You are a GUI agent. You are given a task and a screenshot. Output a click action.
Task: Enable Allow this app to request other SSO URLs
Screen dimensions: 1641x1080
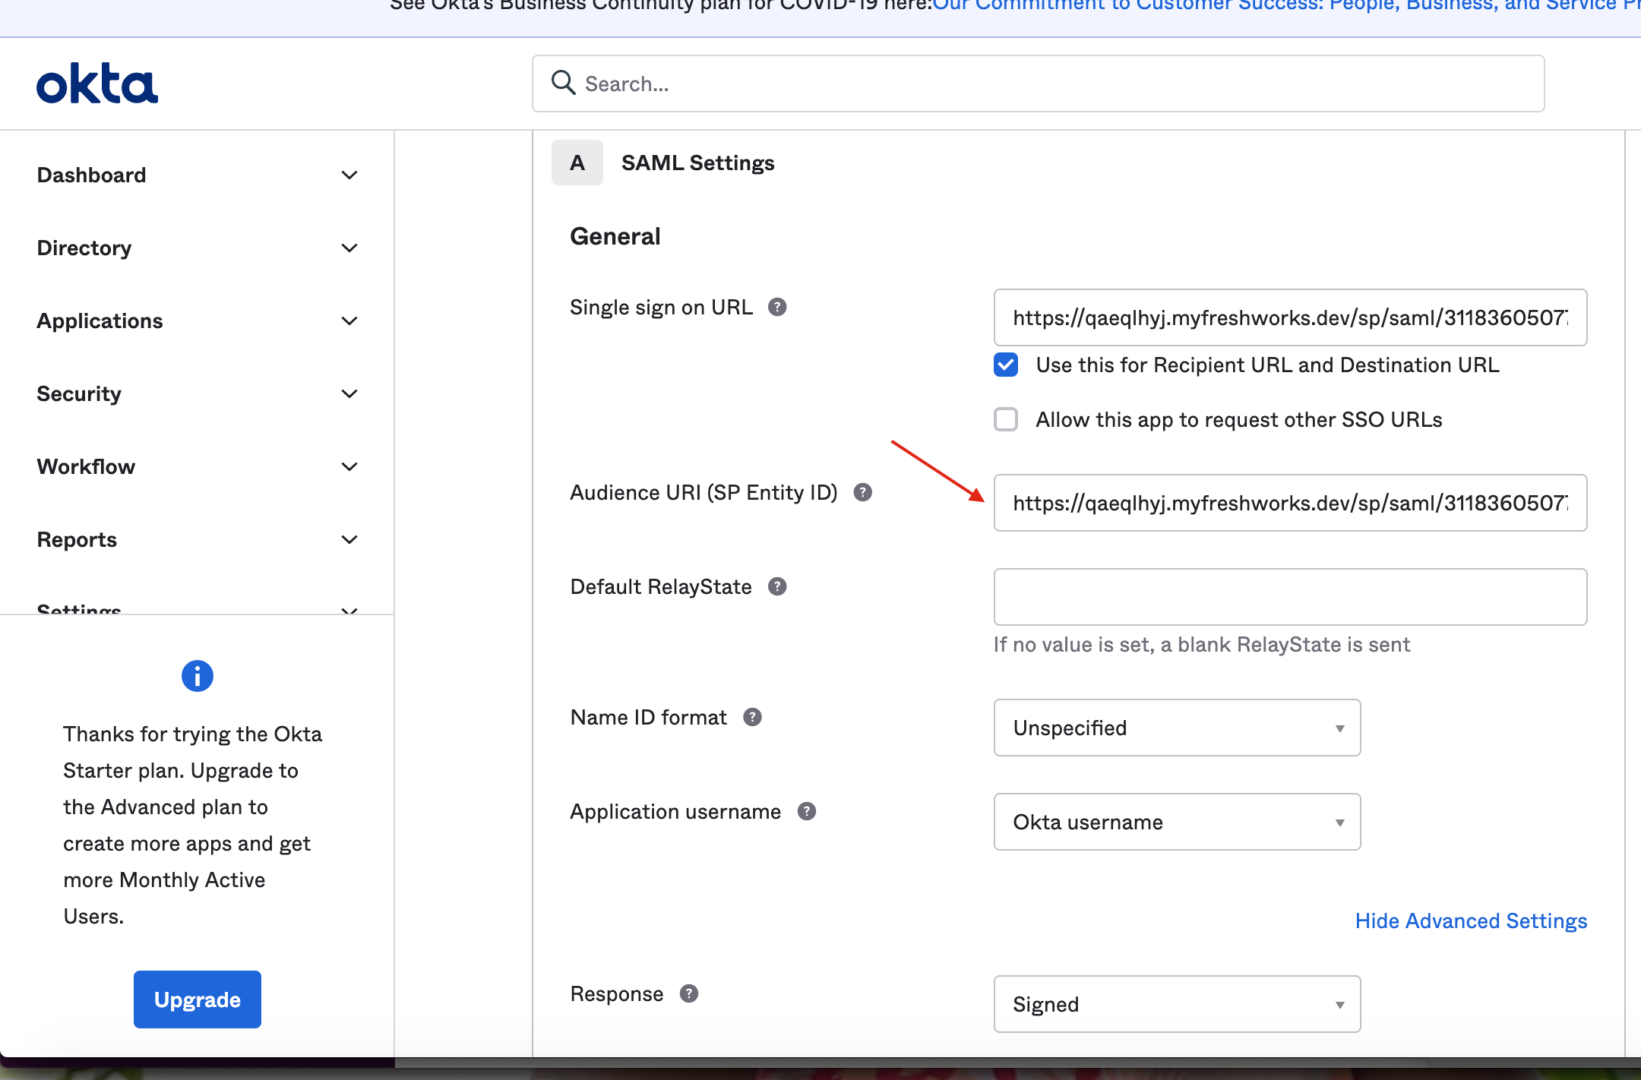tap(1006, 419)
